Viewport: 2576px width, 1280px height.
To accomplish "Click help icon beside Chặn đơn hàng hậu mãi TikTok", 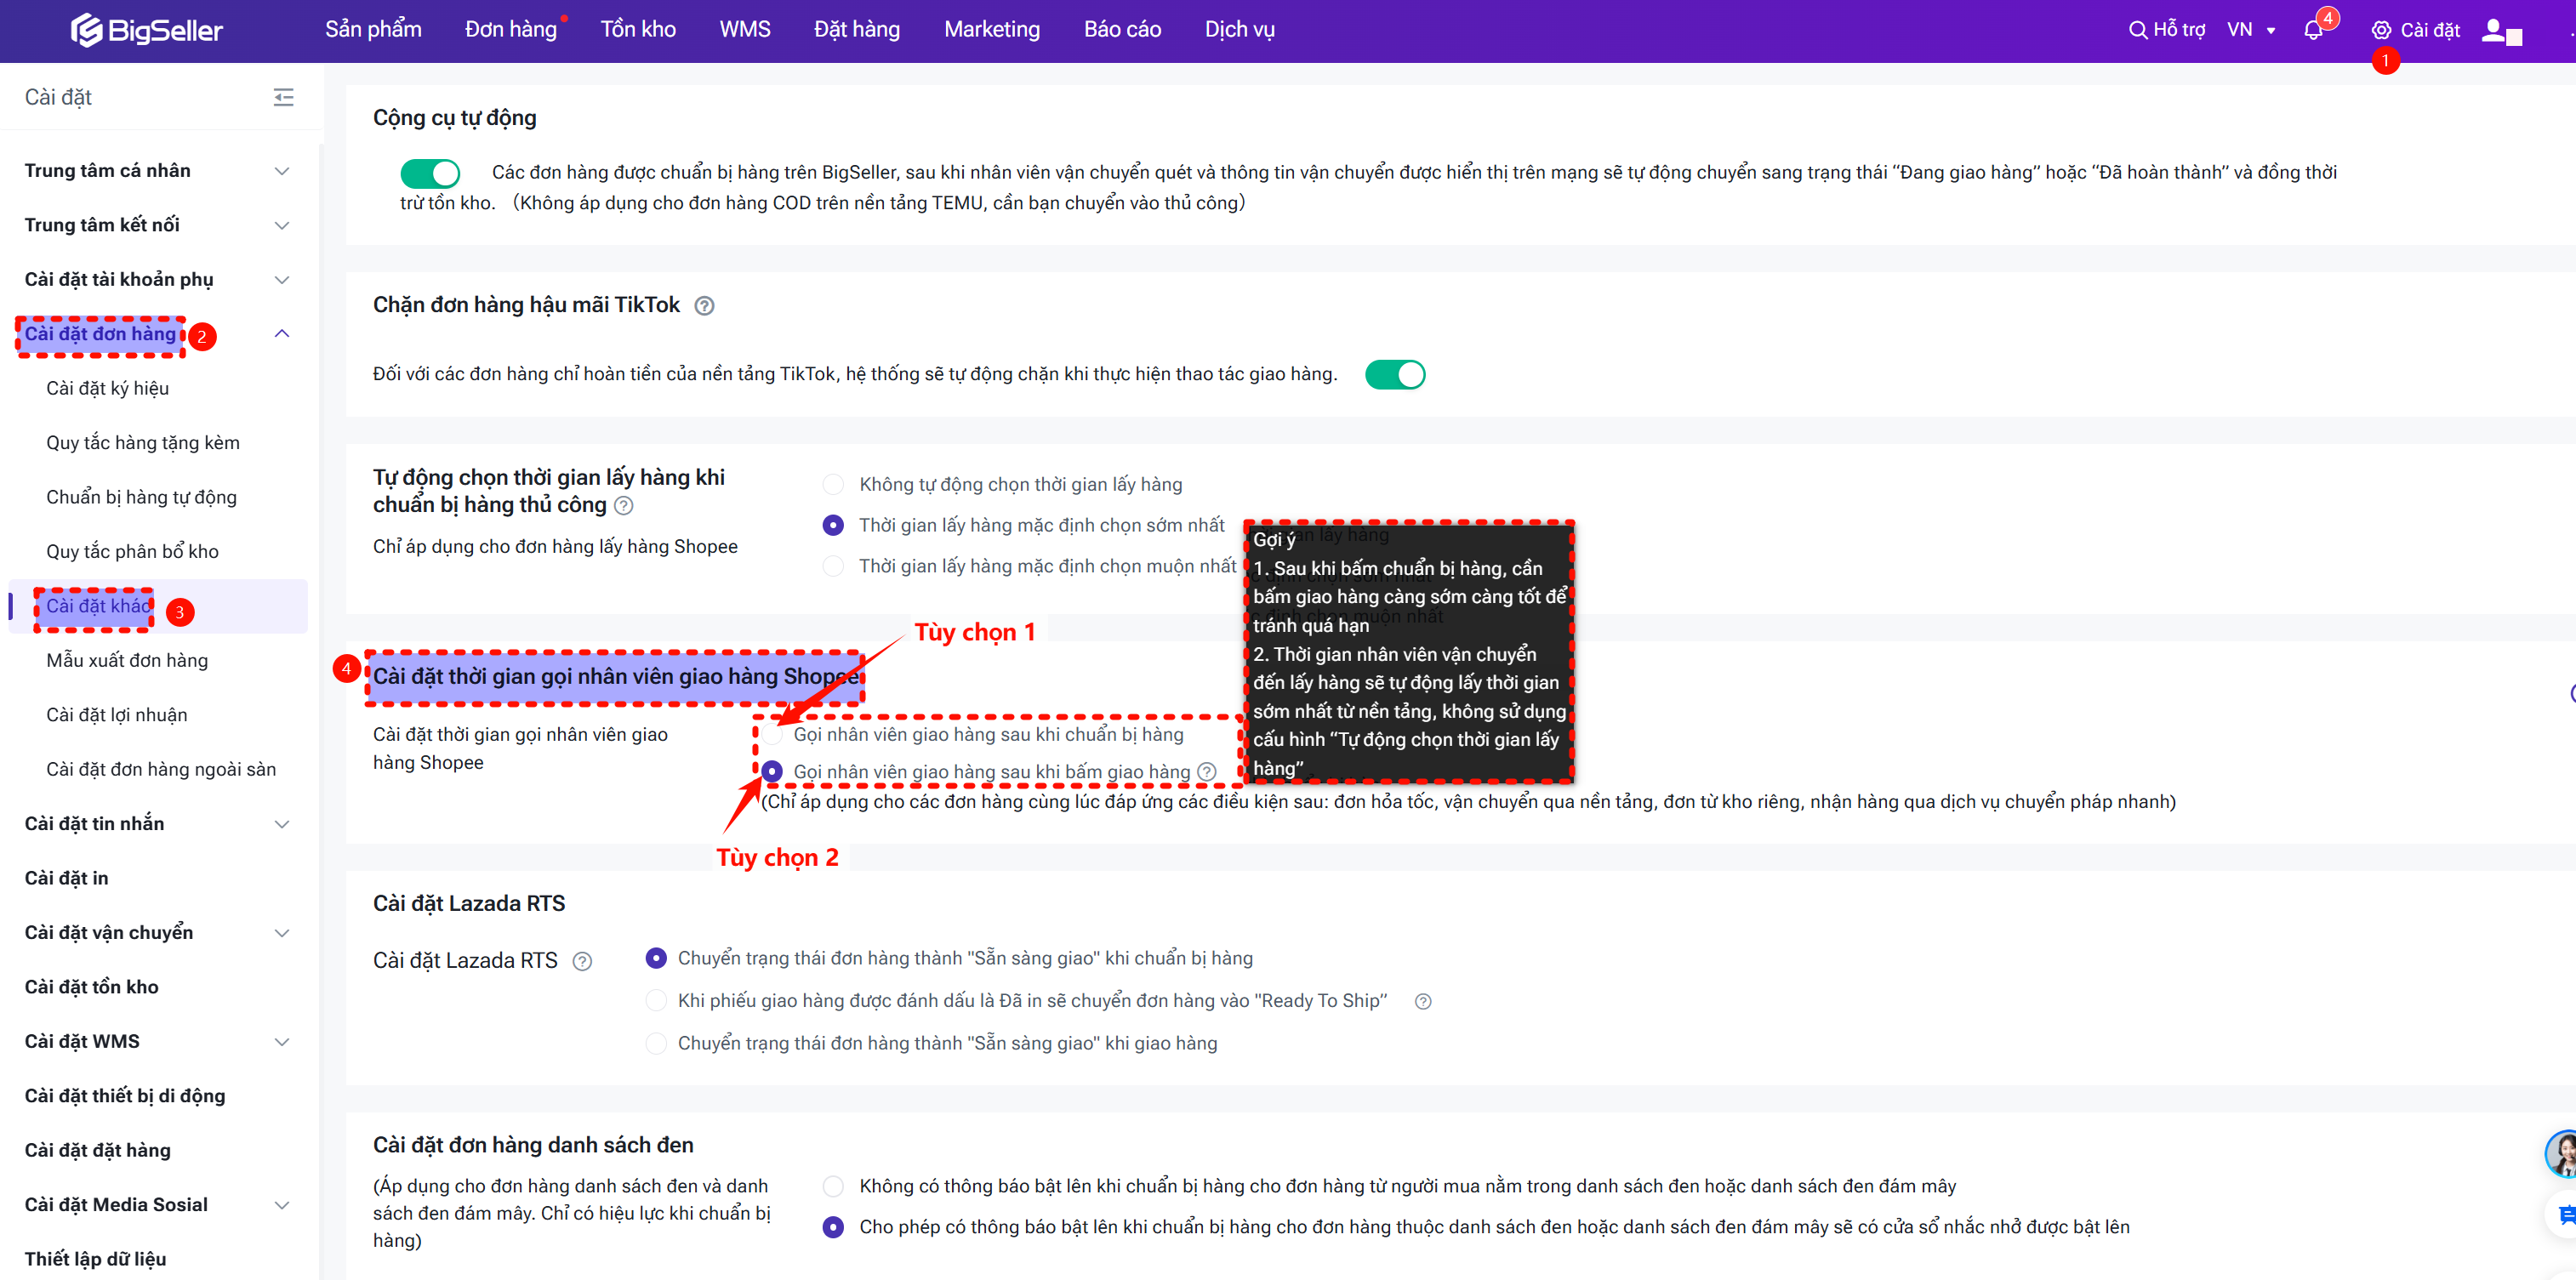I will tap(704, 306).
